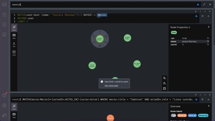Run the query in top editor

[x=198, y=4]
